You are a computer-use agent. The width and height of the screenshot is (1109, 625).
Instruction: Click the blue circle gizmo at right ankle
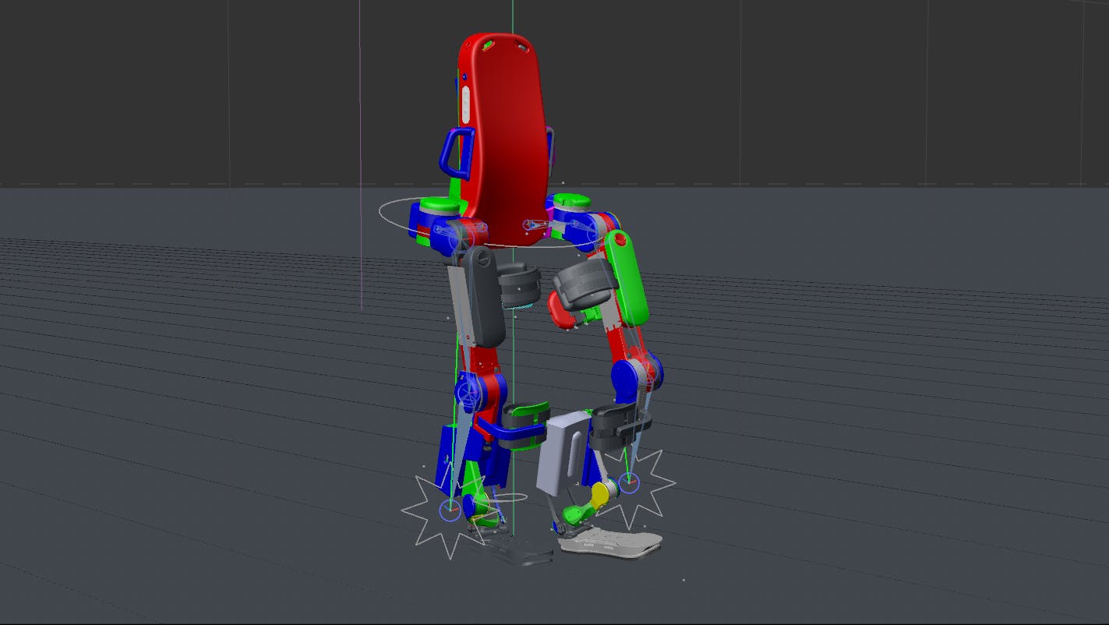tap(630, 482)
